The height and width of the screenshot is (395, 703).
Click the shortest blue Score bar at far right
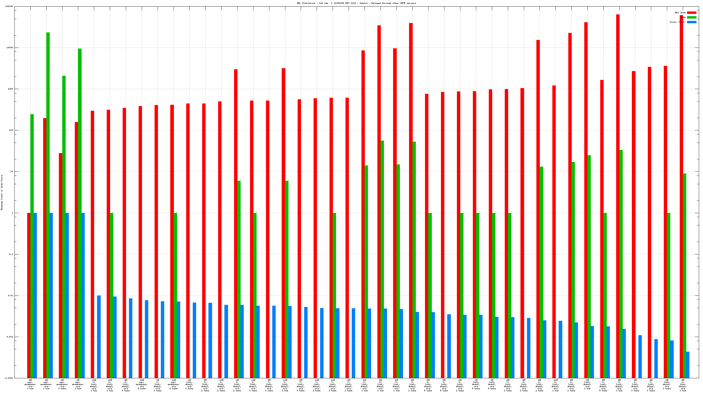pos(688,365)
